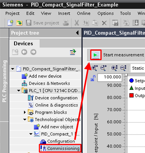
Task: Collapse the PLC_1 CPU 1214C node
Action: (x=18, y=91)
